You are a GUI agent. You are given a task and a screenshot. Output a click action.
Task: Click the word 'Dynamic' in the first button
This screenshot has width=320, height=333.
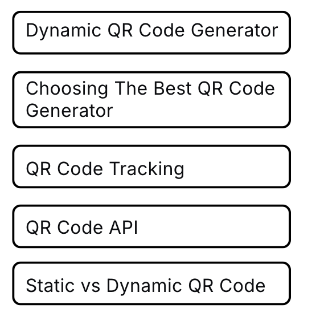coord(63,31)
